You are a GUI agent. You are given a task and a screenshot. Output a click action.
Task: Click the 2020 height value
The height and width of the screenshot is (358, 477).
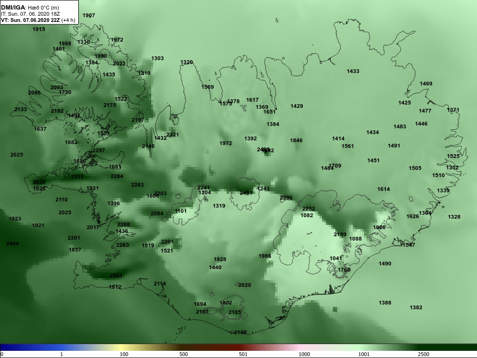(245, 285)
